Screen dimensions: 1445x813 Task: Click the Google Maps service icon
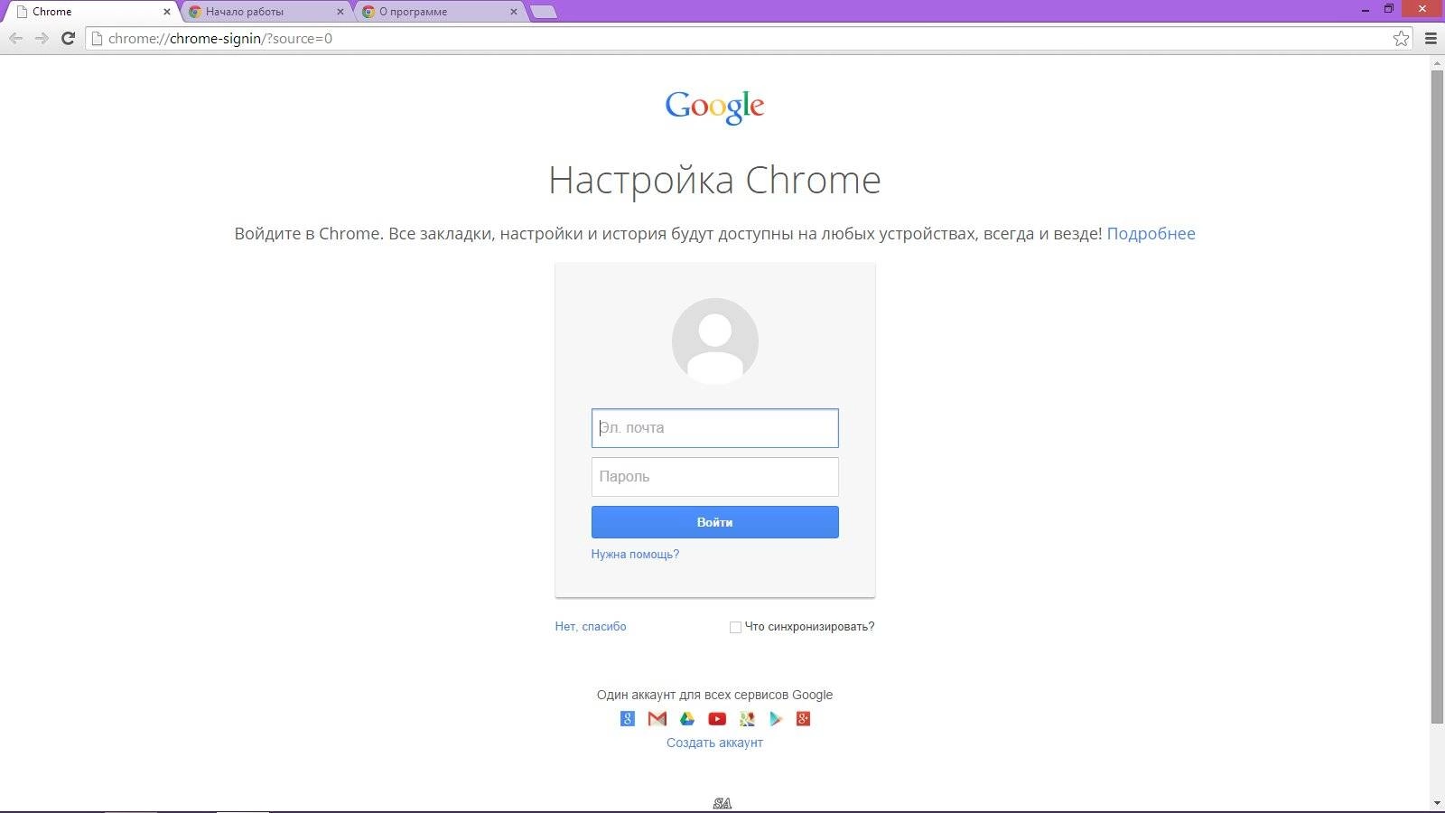[x=747, y=719]
